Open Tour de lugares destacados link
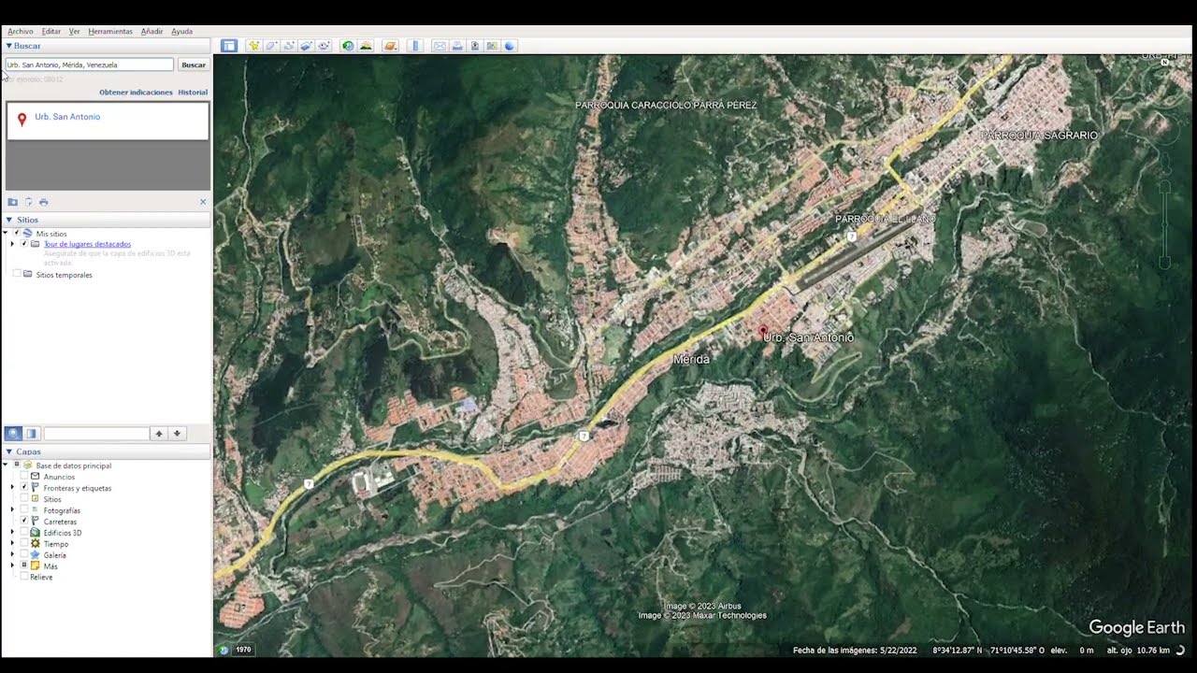The image size is (1197, 673). (87, 244)
